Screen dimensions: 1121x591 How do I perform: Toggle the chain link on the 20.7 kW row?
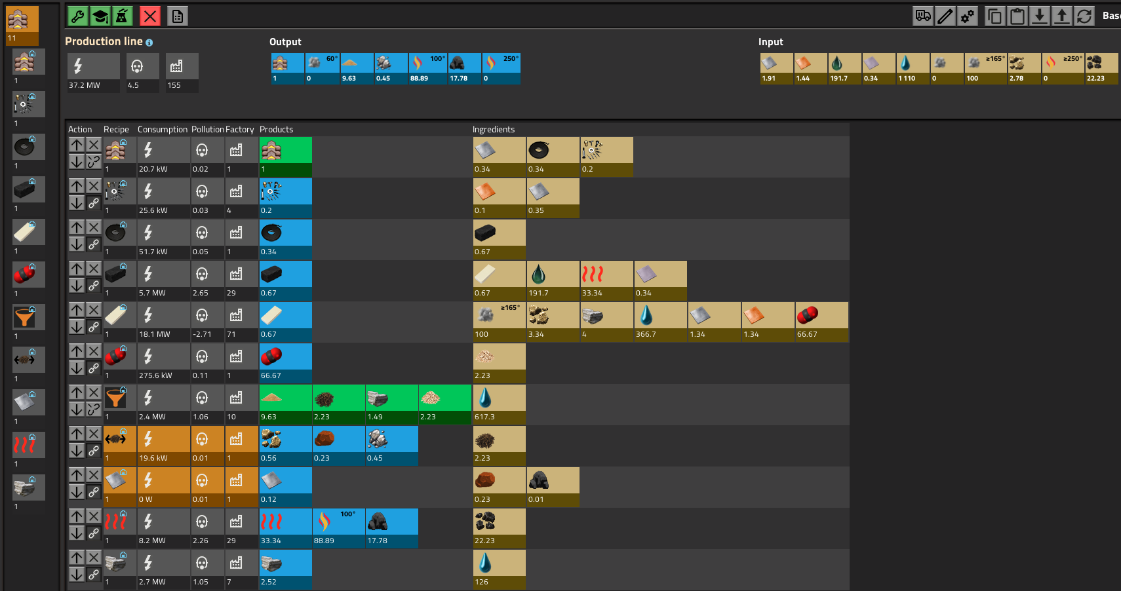click(94, 162)
